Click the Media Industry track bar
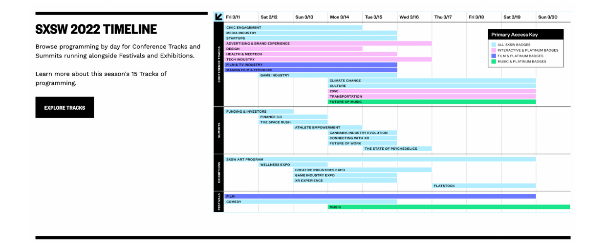The height and width of the screenshot is (244, 606). tap(311, 33)
